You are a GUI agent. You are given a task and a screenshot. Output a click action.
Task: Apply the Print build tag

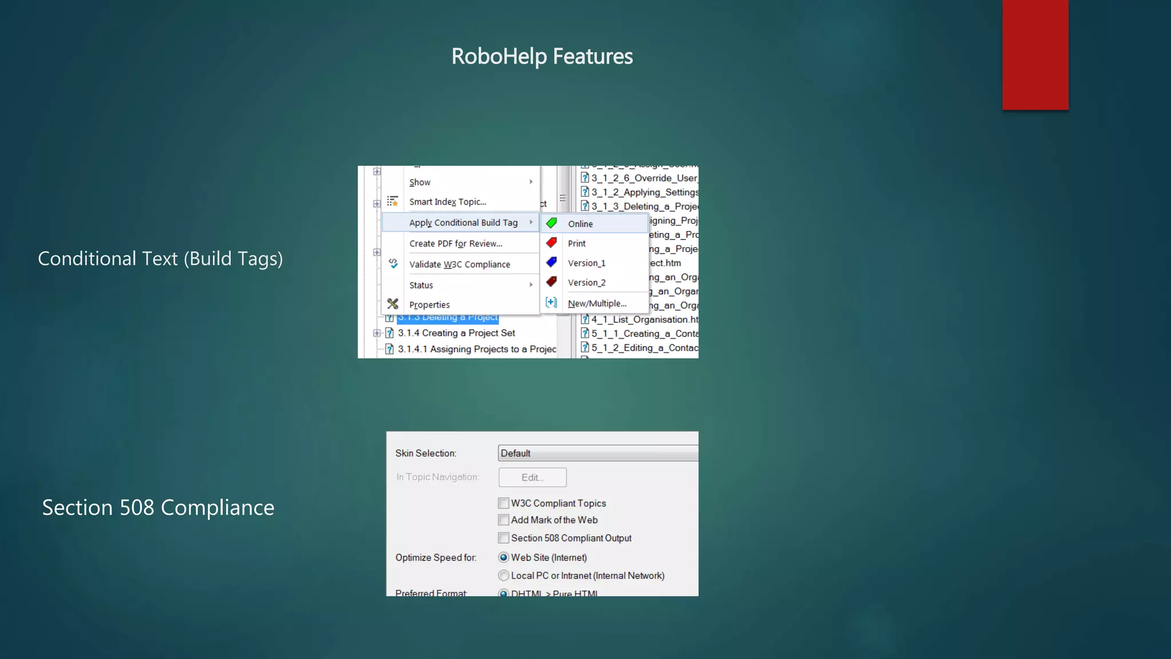[x=595, y=243]
